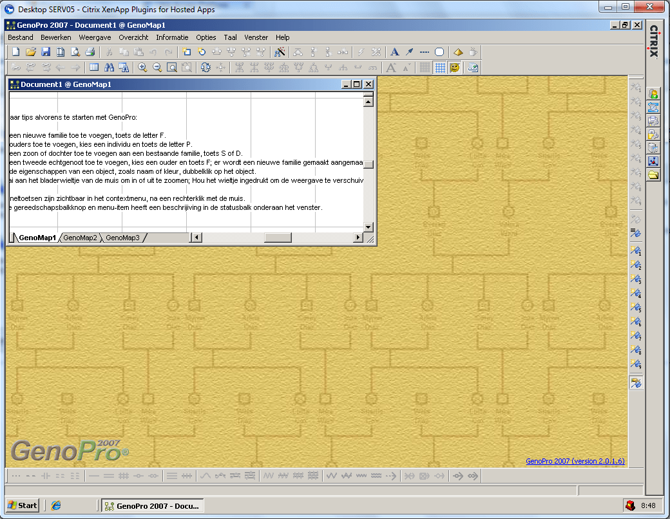Print using the printer toolbar icon
Image resolution: width=670 pixels, height=519 pixels.
point(90,52)
